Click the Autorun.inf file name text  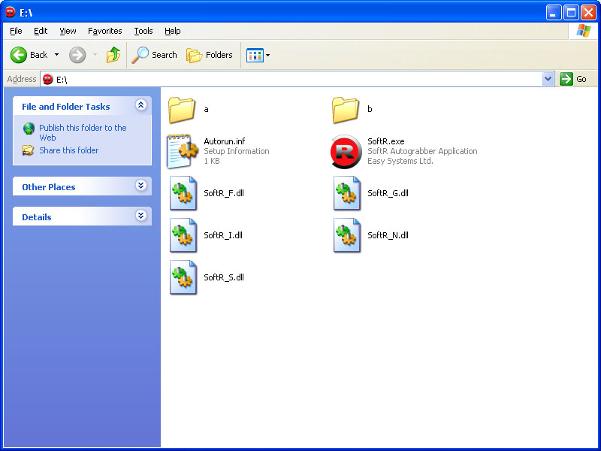pos(224,141)
